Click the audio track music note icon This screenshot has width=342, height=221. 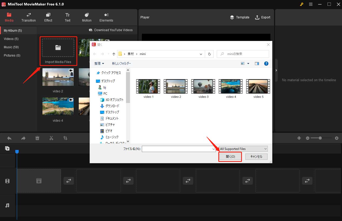(x=7, y=205)
